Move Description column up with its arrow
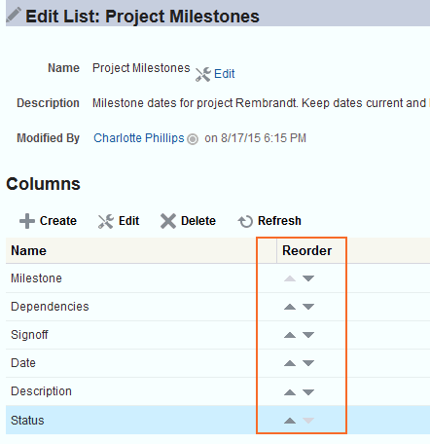The image size is (430, 444). click(x=290, y=392)
